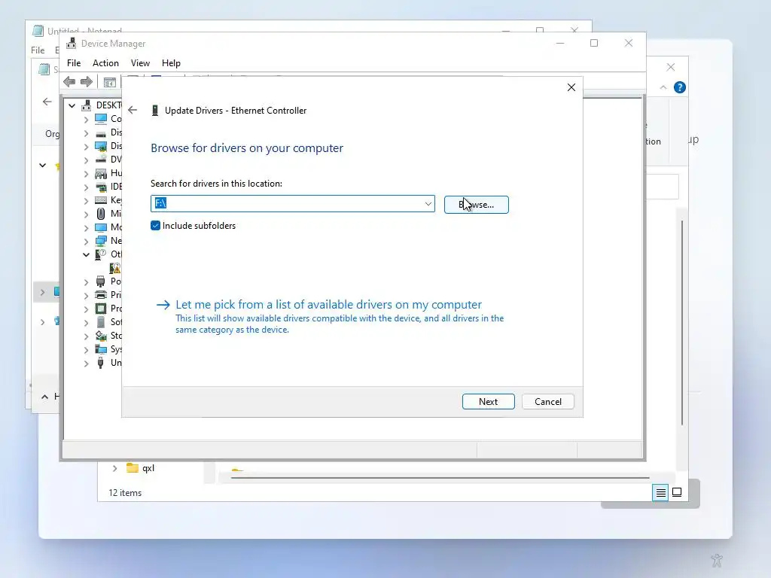
Task: Select the Network adapters category icon
Action: (101, 241)
